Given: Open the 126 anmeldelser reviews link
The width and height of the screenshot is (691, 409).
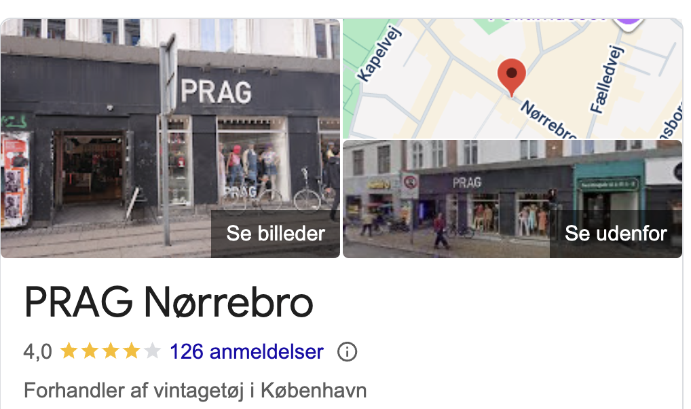Looking at the screenshot, I should (246, 352).
